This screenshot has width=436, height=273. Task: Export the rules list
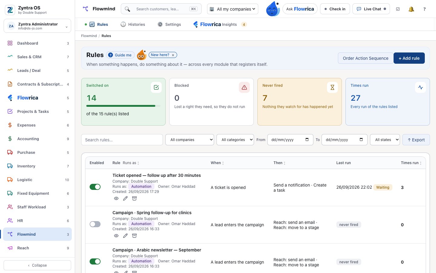coord(416,140)
